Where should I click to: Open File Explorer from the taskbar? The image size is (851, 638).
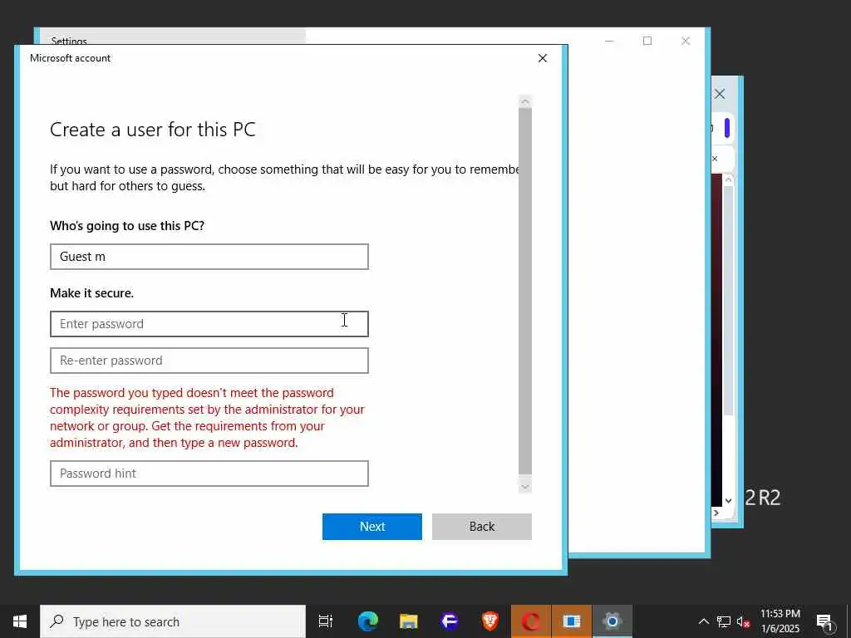(409, 621)
